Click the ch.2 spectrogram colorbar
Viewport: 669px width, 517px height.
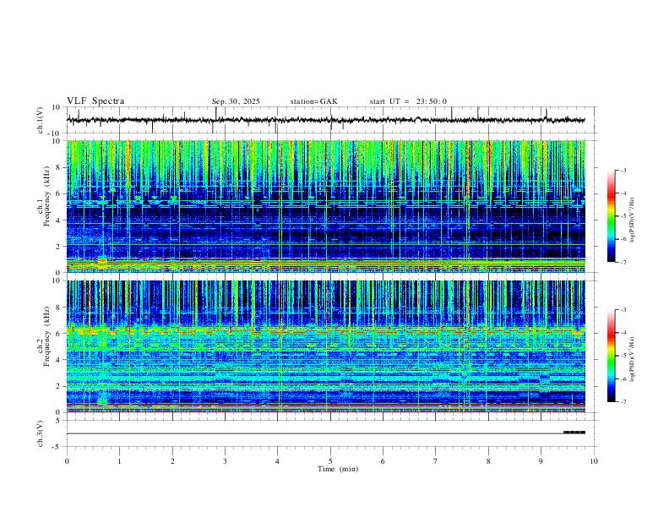click(611, 356)
